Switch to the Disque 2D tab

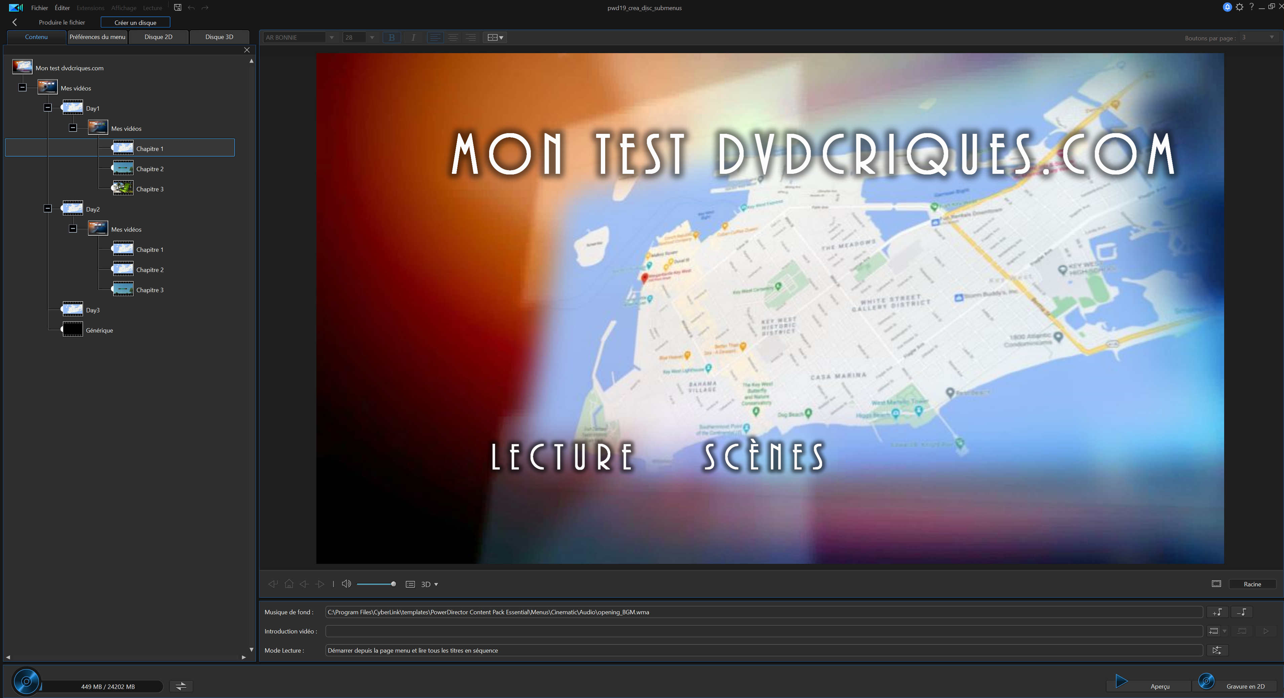[158, 37]
